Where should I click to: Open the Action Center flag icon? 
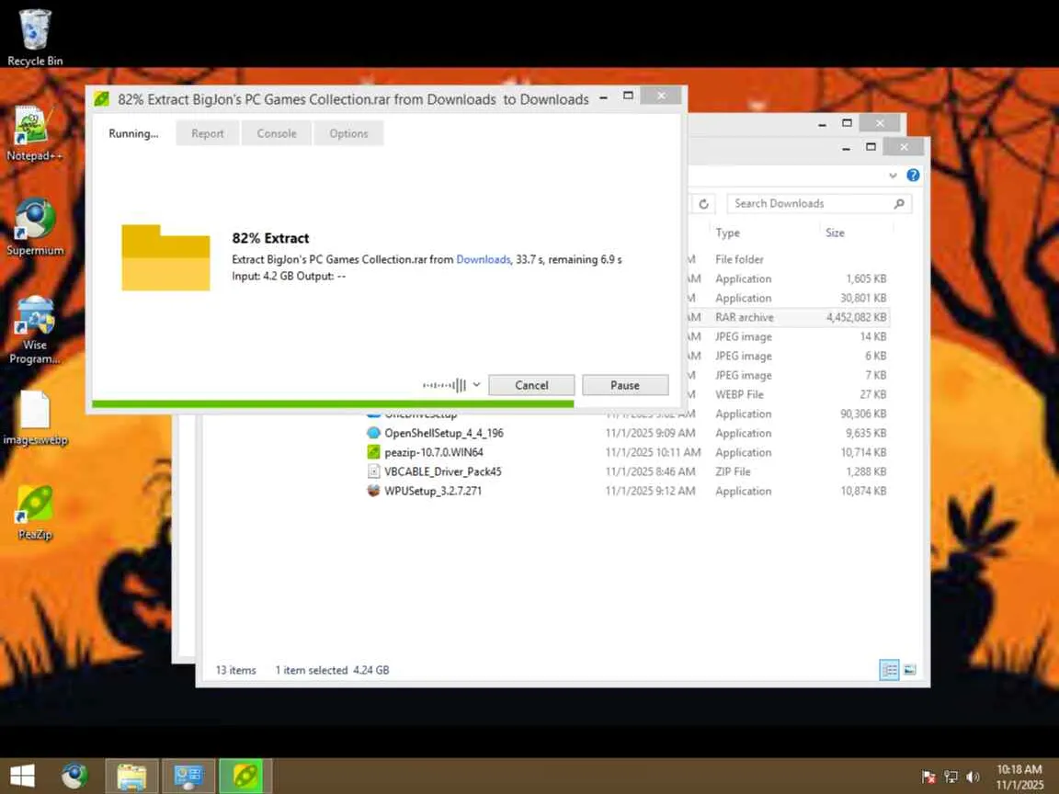pos(929,777)
